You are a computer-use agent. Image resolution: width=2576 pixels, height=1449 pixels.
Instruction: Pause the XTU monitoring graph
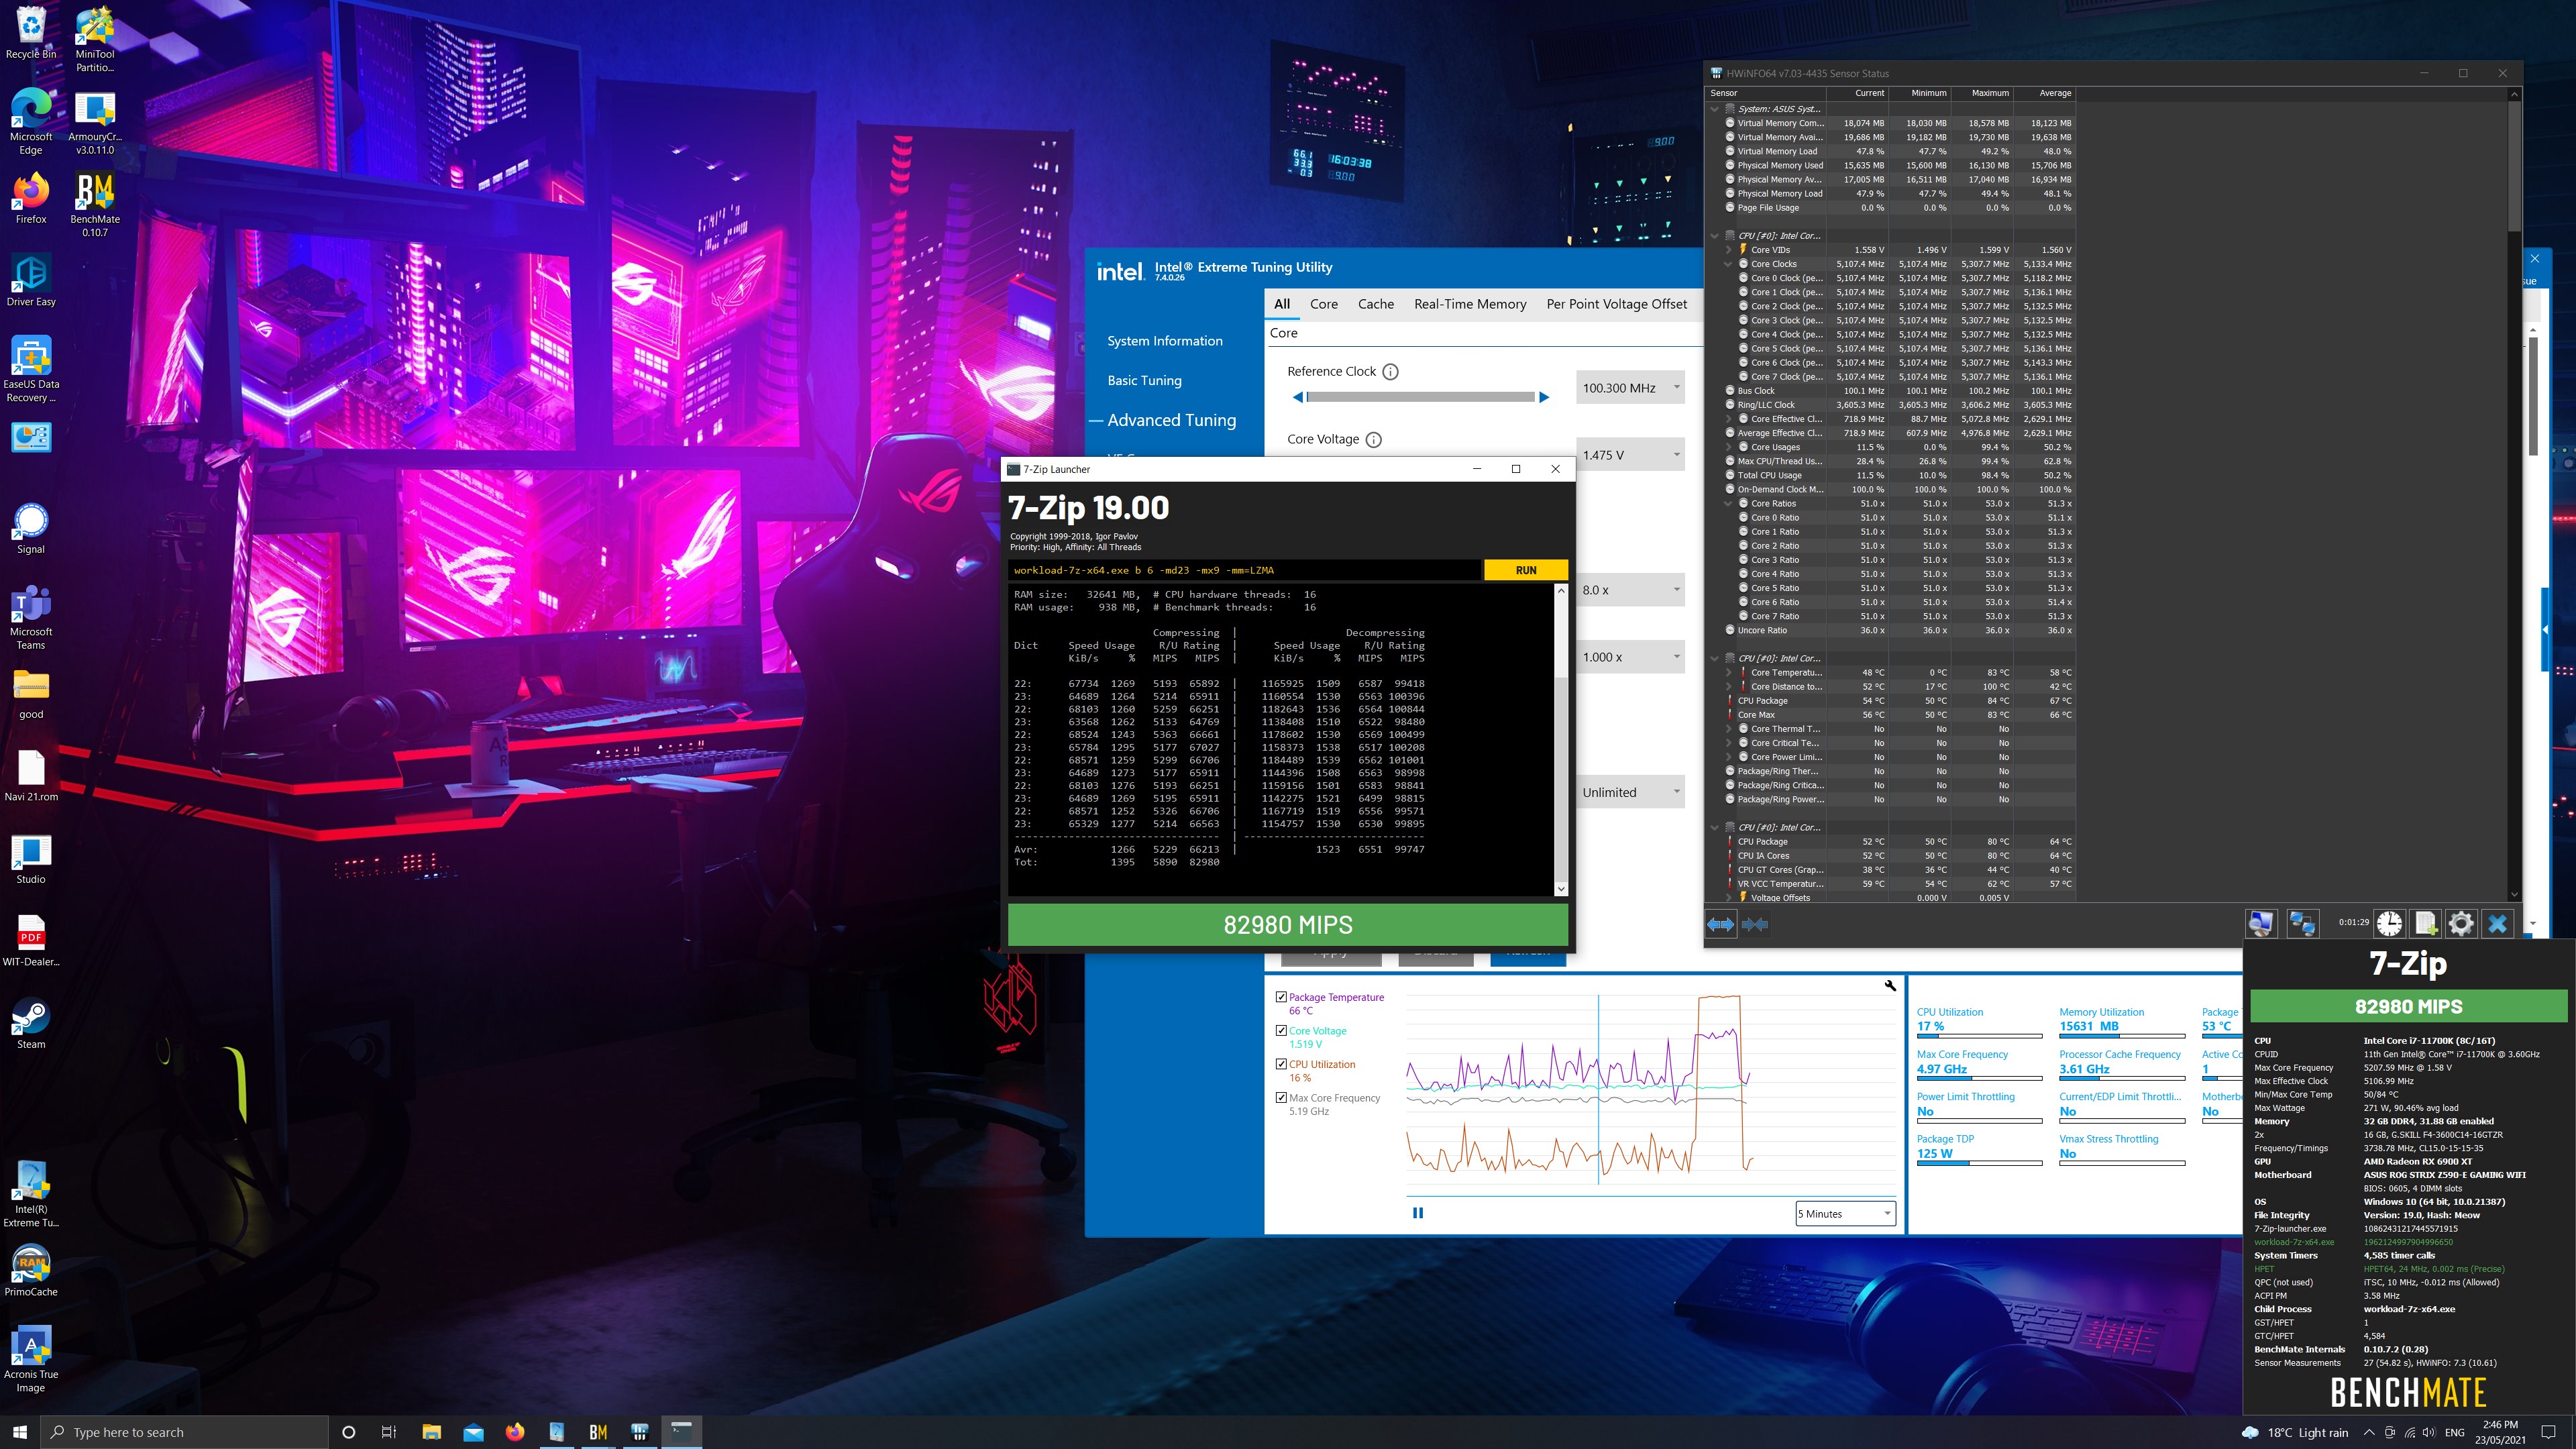1418,1213
